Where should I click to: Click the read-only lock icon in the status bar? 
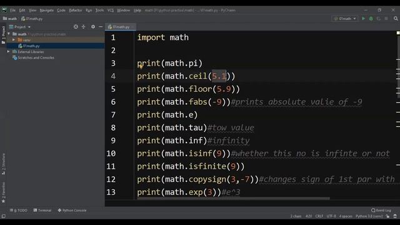coord(387,216)
